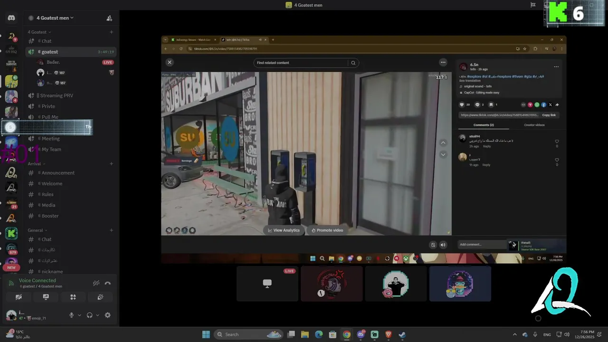The width and height of the screenshot is (608, 342).
Task: Open the green K server icon
Action: [x=11, y=233]
